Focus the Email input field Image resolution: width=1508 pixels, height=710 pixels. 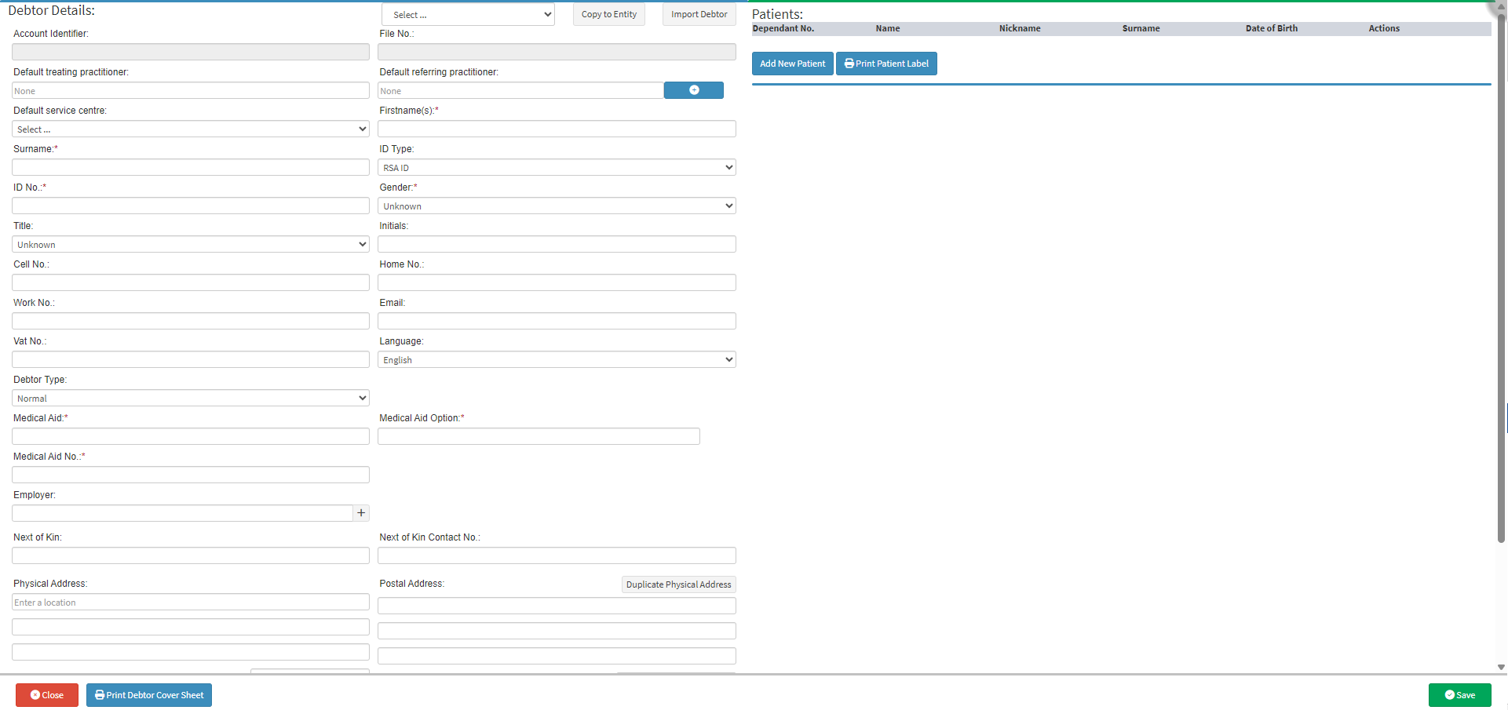coord(557,321)
